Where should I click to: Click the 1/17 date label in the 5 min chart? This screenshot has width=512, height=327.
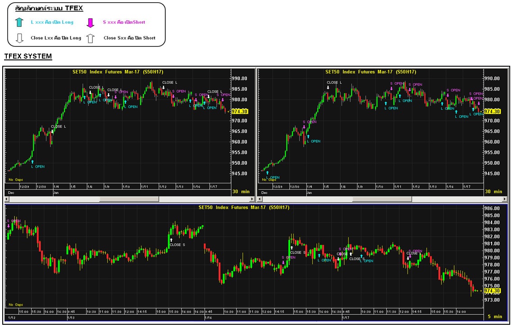346,318
